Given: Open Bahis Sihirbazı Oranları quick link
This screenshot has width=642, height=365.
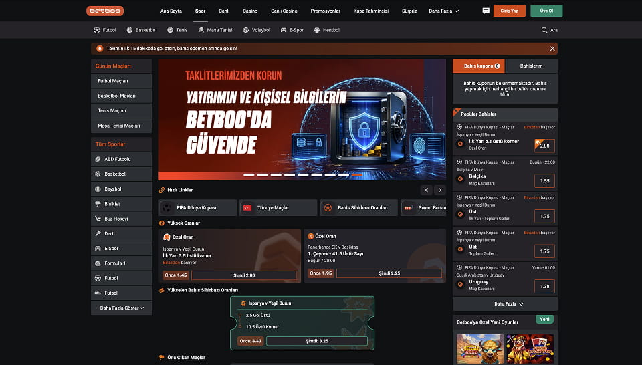Looking at the screenshot, I should pos(358,207).
